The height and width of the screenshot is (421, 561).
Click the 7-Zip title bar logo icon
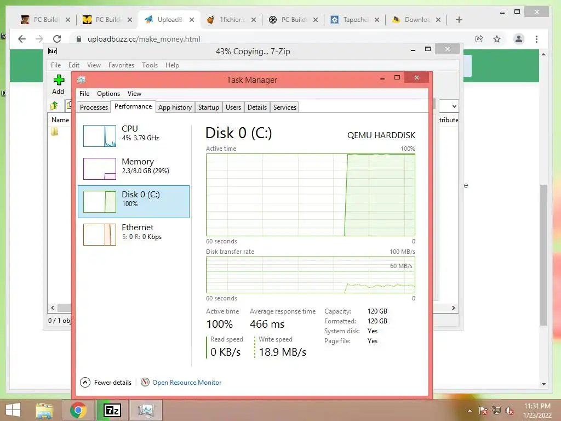(53, 51)
